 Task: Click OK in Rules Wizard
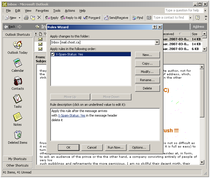tap(69, 147)
